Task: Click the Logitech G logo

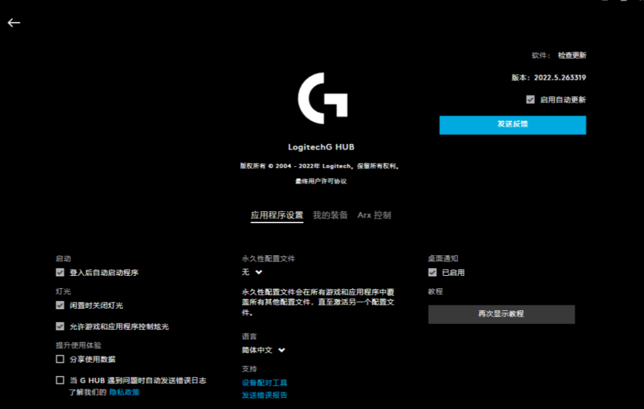Action: pyautogui.click(x=323, y=98)
